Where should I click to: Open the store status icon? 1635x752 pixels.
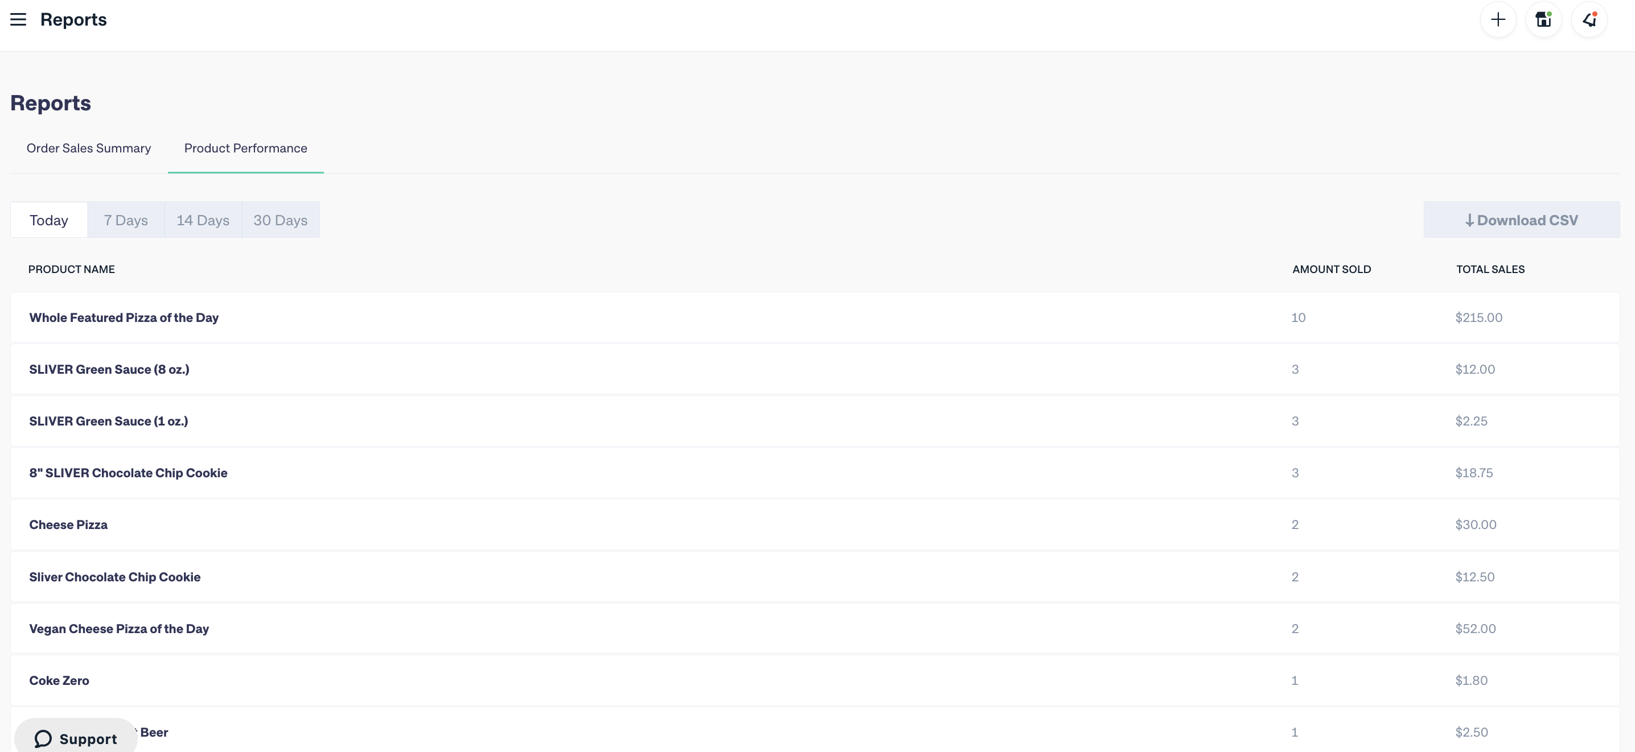(x=1543, y=20)
